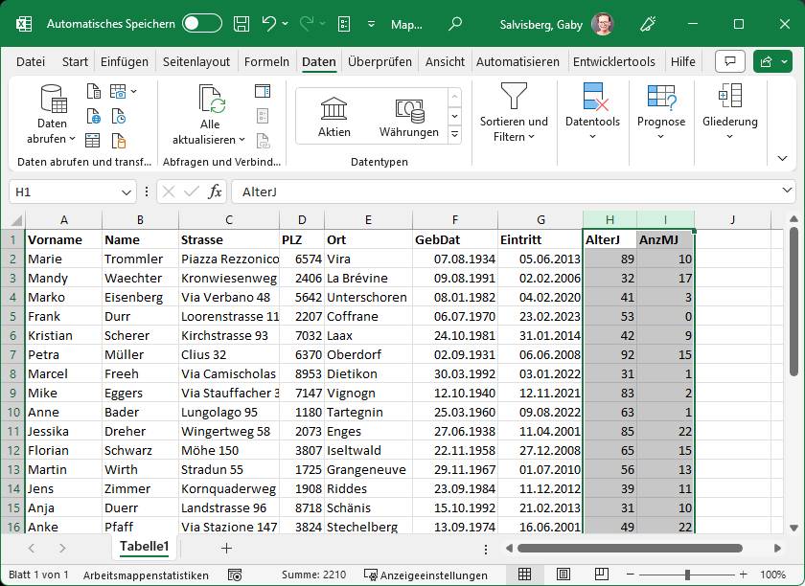
Task: Select the Währungen data type
Action: (409, 117)
